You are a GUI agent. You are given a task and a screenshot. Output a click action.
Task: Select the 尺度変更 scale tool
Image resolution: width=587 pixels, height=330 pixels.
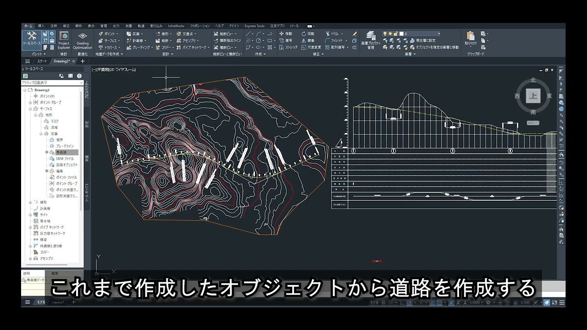click(x=311, y=47)
